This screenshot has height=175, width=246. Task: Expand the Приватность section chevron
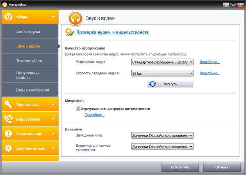pos(53,104)
